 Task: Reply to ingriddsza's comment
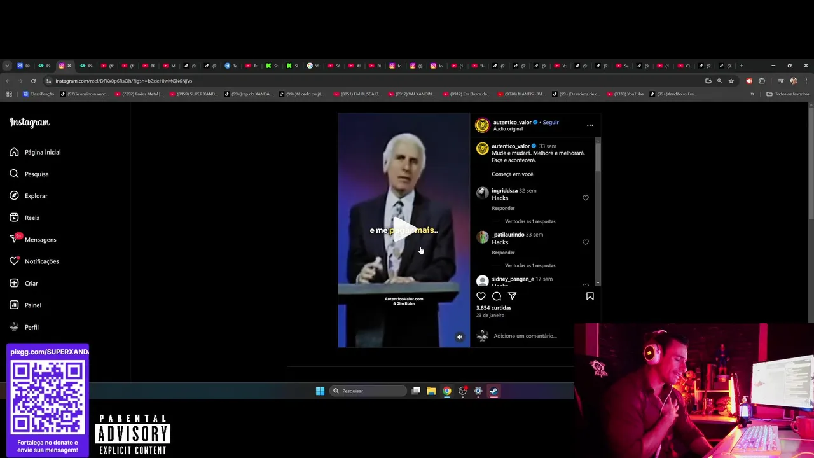point(503,208)
